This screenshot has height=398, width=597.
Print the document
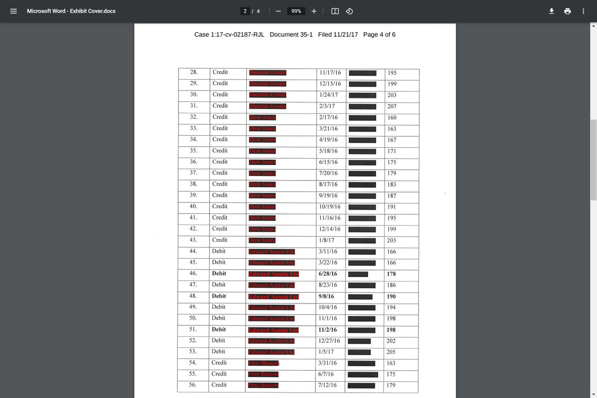pyautogui.click(x=567, y=11)
